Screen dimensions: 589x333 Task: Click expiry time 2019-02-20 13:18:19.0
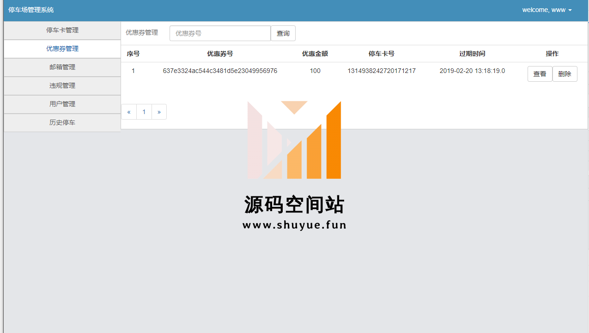(472, 71)
